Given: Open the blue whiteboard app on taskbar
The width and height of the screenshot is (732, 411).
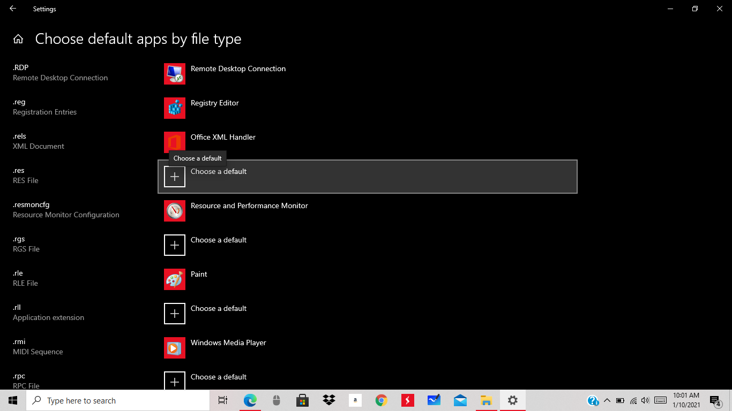Looking at the screenshot, I should coord(434,400).
